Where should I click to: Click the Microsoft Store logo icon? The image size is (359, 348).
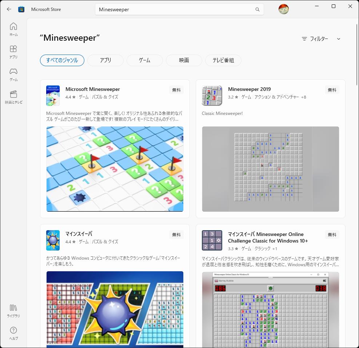(x=21, y=9)
